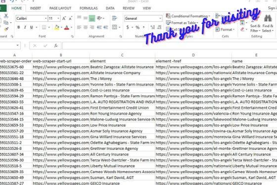Click Increase Indent icon
This screenshot has height=185, width=277.
pyautogui.click(x=106, y=27)
